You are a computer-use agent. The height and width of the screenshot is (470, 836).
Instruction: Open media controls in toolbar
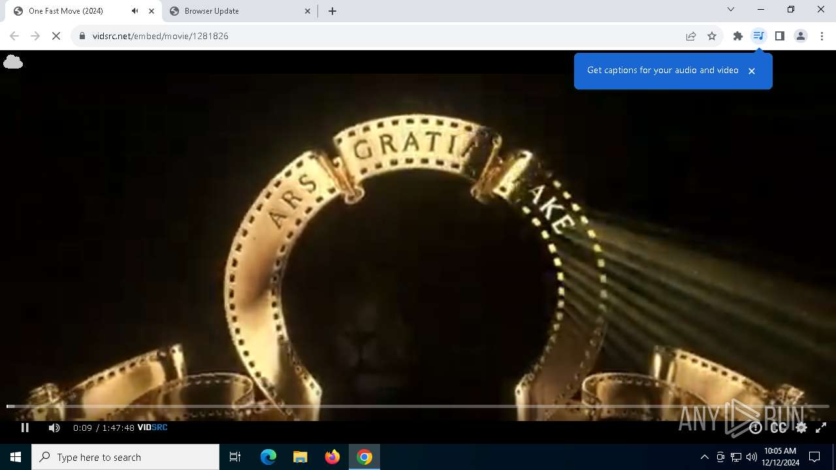(758, 36)
